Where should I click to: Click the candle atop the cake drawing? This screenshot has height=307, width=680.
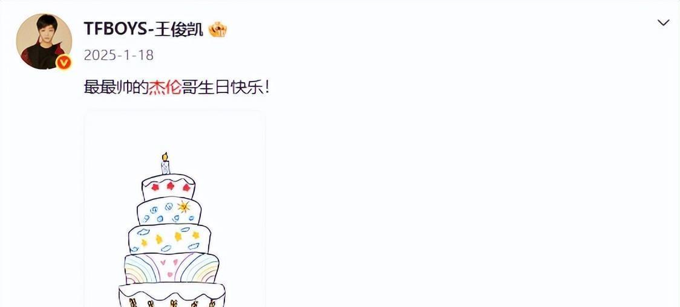coord(165,164)
